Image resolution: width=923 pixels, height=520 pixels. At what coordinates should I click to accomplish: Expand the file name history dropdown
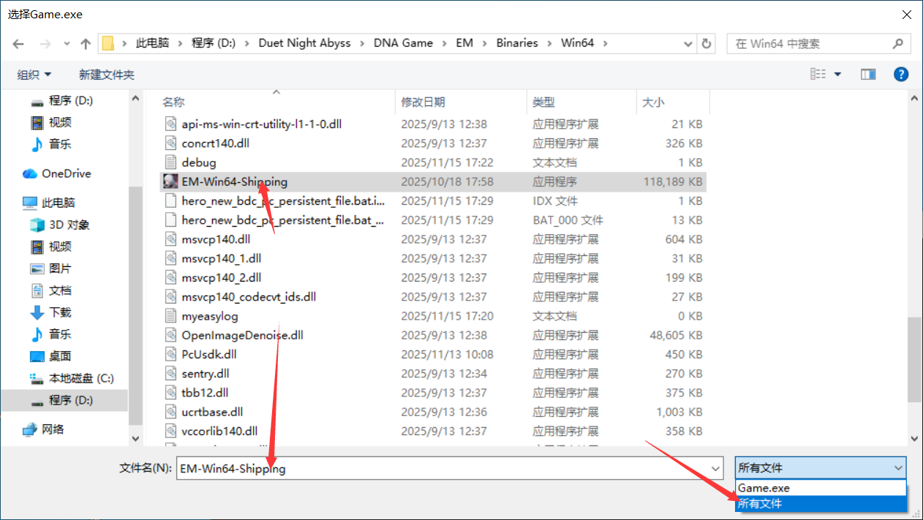coord(715,468)
